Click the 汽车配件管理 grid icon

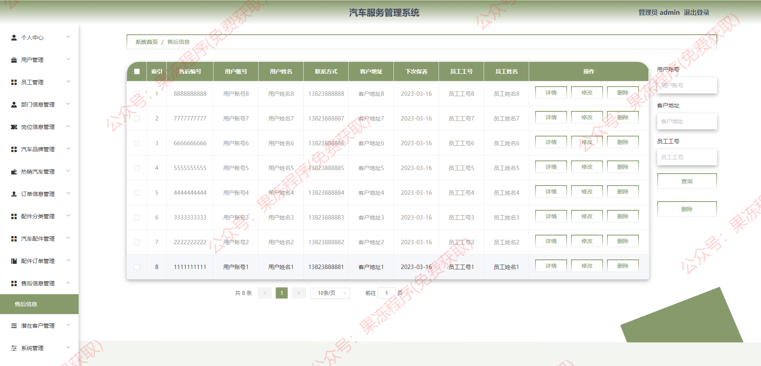point(14,239)
